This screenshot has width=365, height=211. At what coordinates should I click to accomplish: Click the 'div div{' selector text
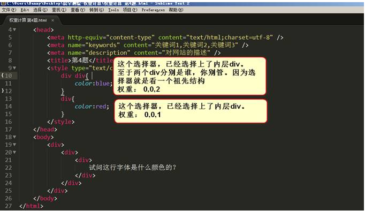74,76
